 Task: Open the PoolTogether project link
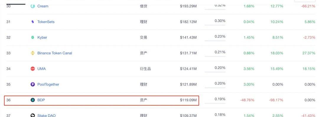[x=48, y=84]
